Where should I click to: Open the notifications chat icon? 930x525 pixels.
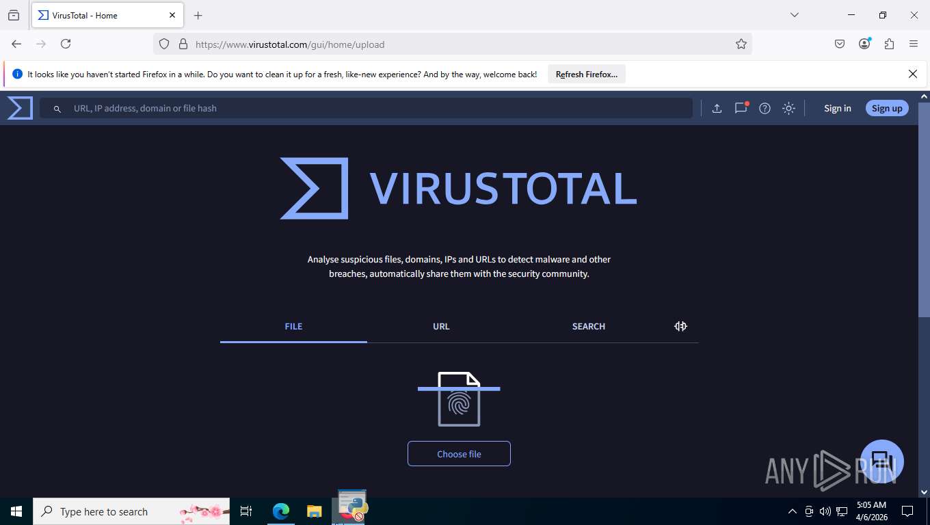pos(741,107)
